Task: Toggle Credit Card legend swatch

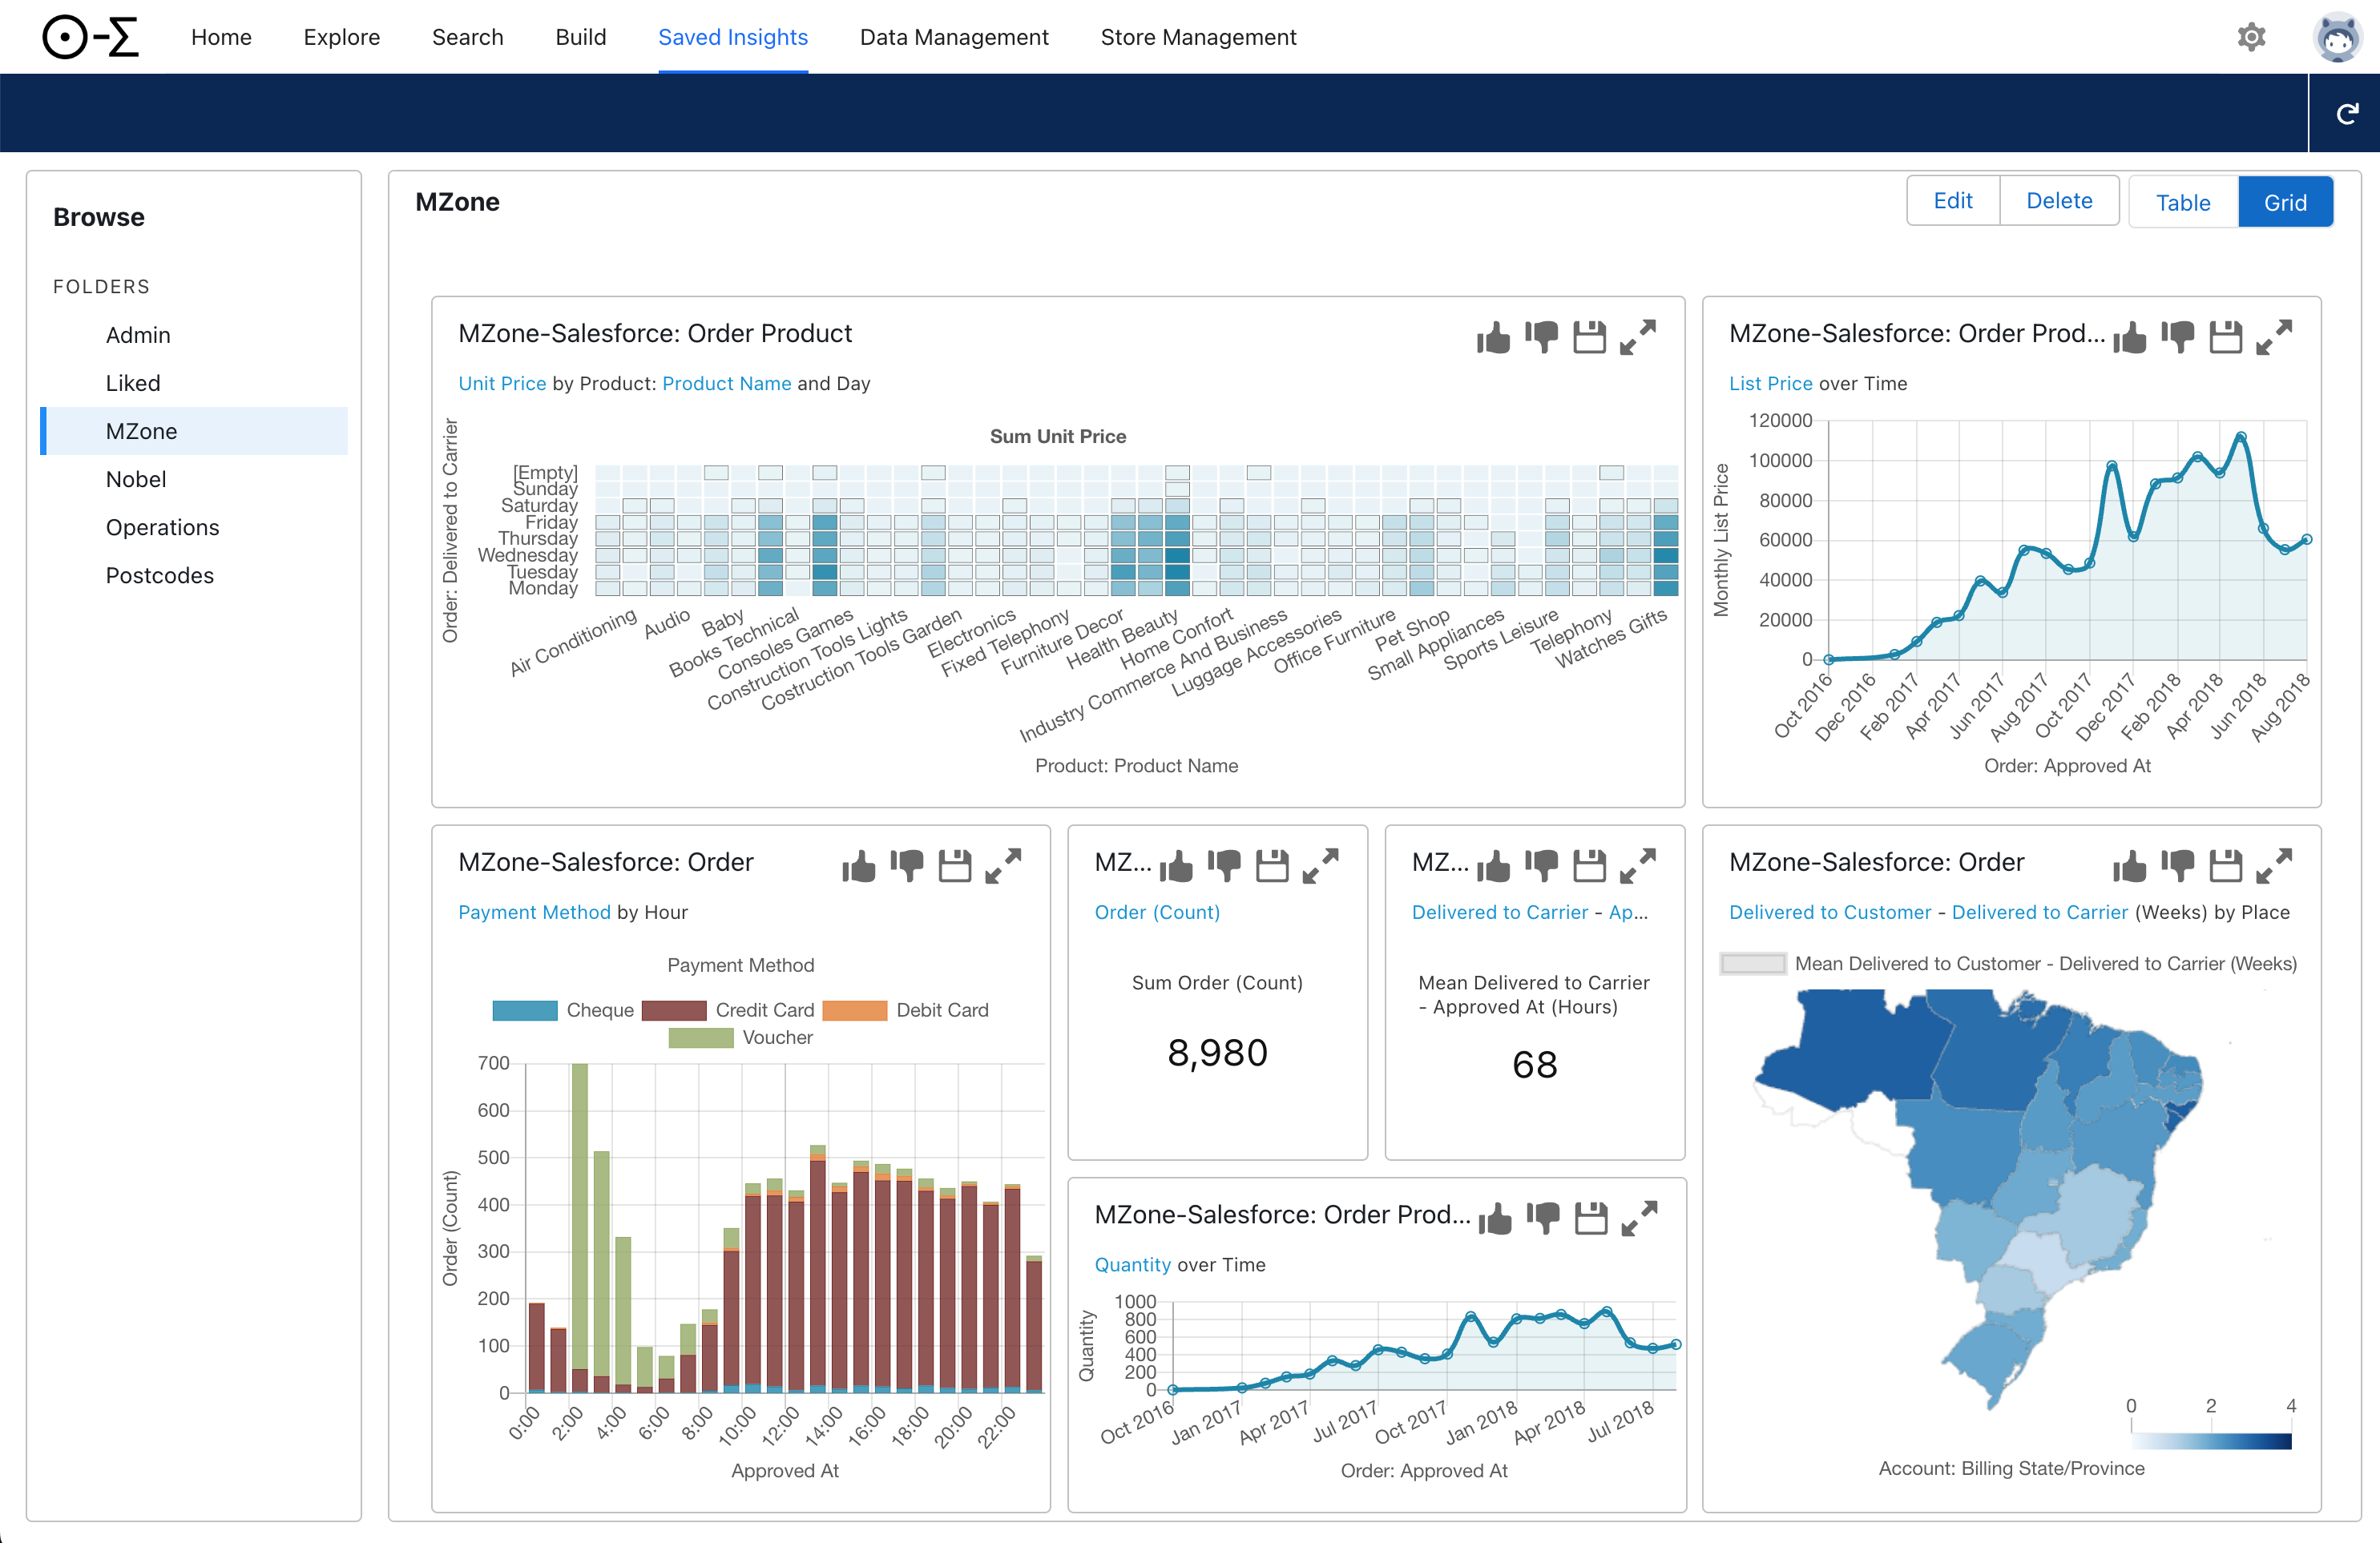Action: (674, 1011)
